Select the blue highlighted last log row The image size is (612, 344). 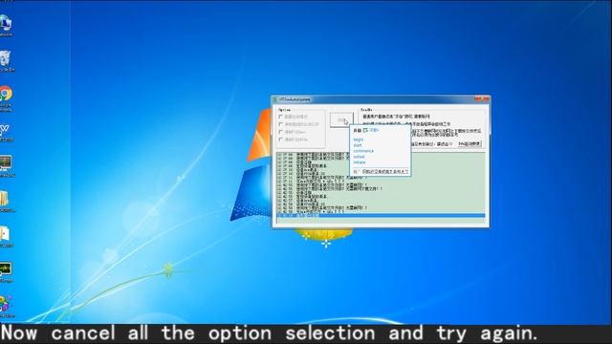point(381,215)
